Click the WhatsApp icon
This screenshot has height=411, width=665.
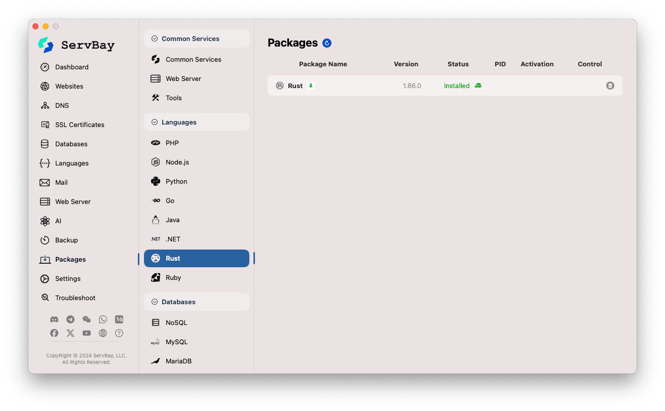(x=103, y=319)
